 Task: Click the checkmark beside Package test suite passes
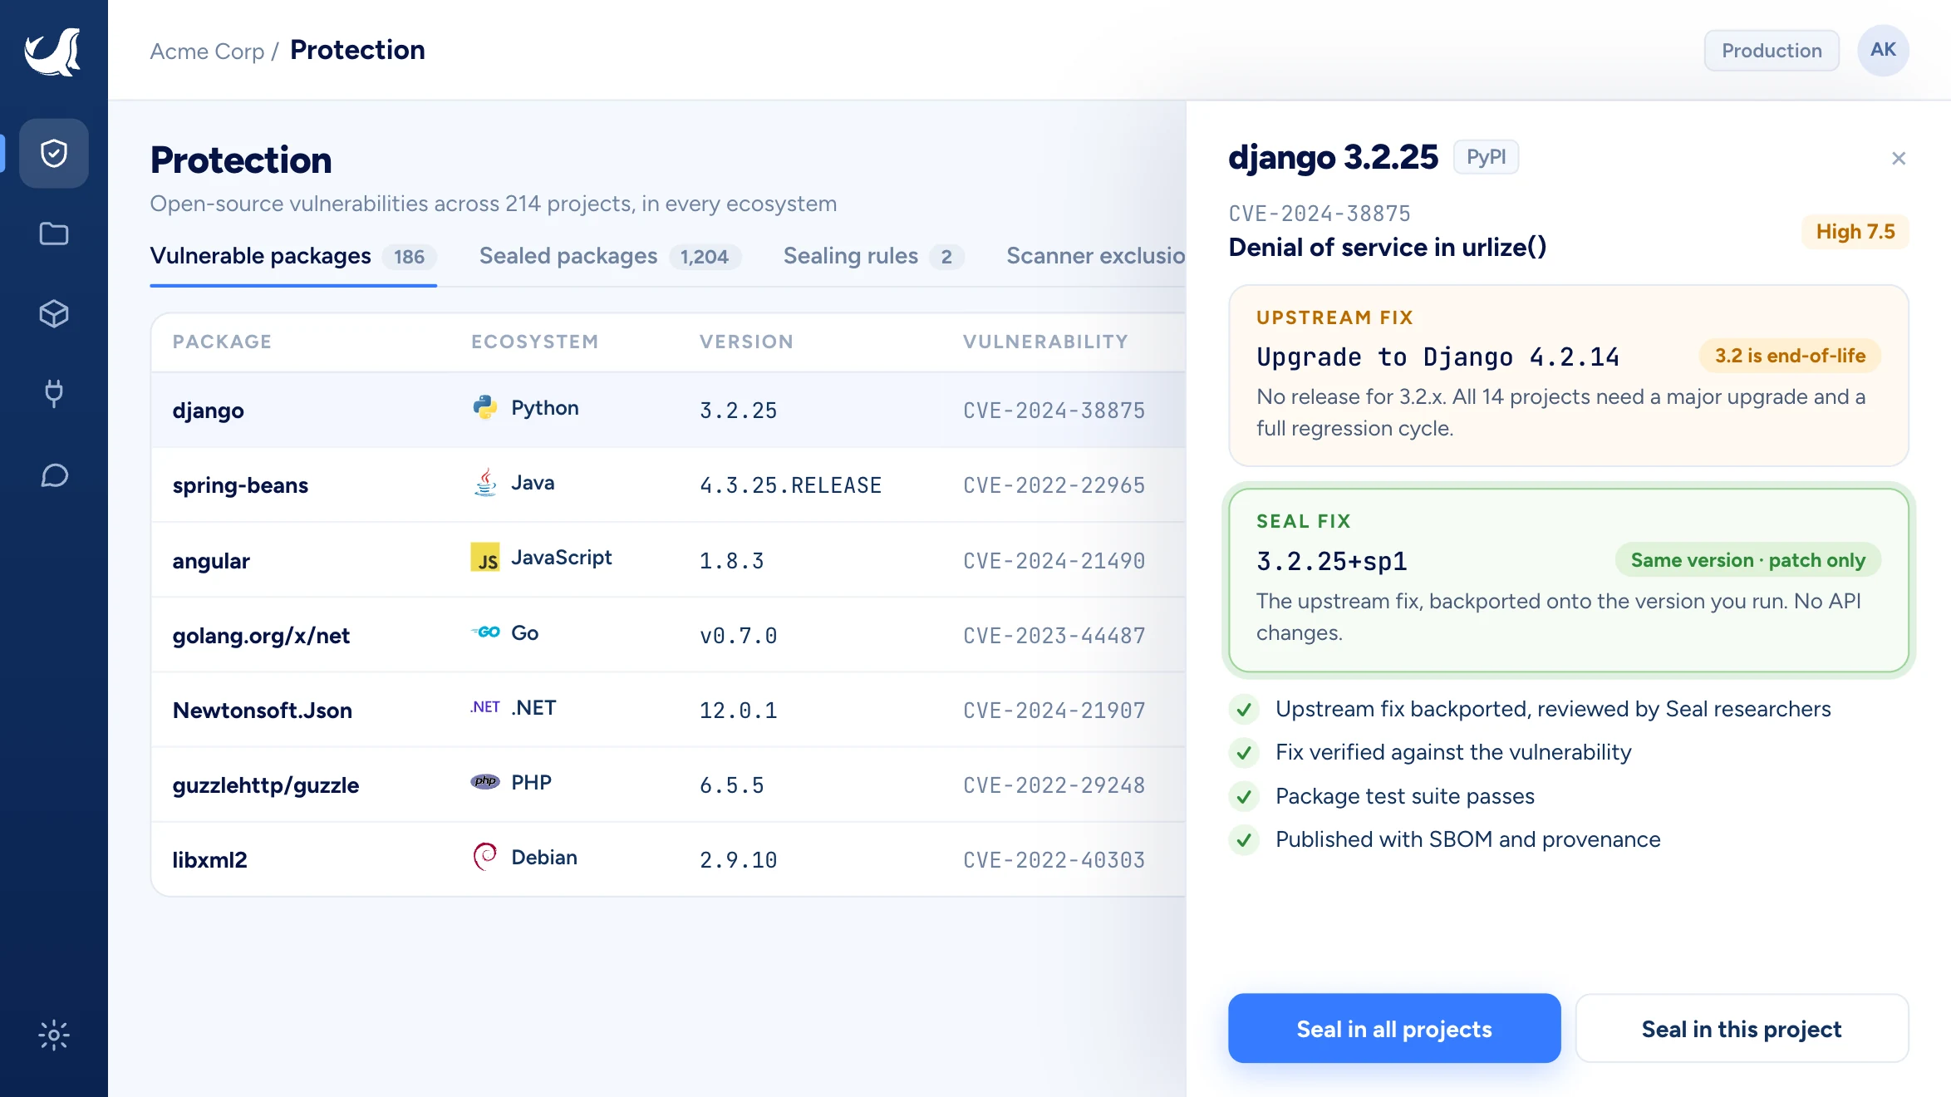pos(1244,796)
